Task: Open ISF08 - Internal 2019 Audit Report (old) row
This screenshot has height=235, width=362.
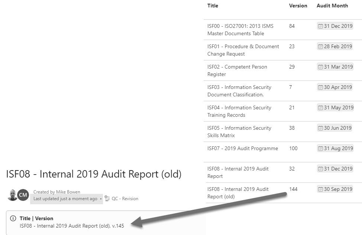Action: (238, 193)
